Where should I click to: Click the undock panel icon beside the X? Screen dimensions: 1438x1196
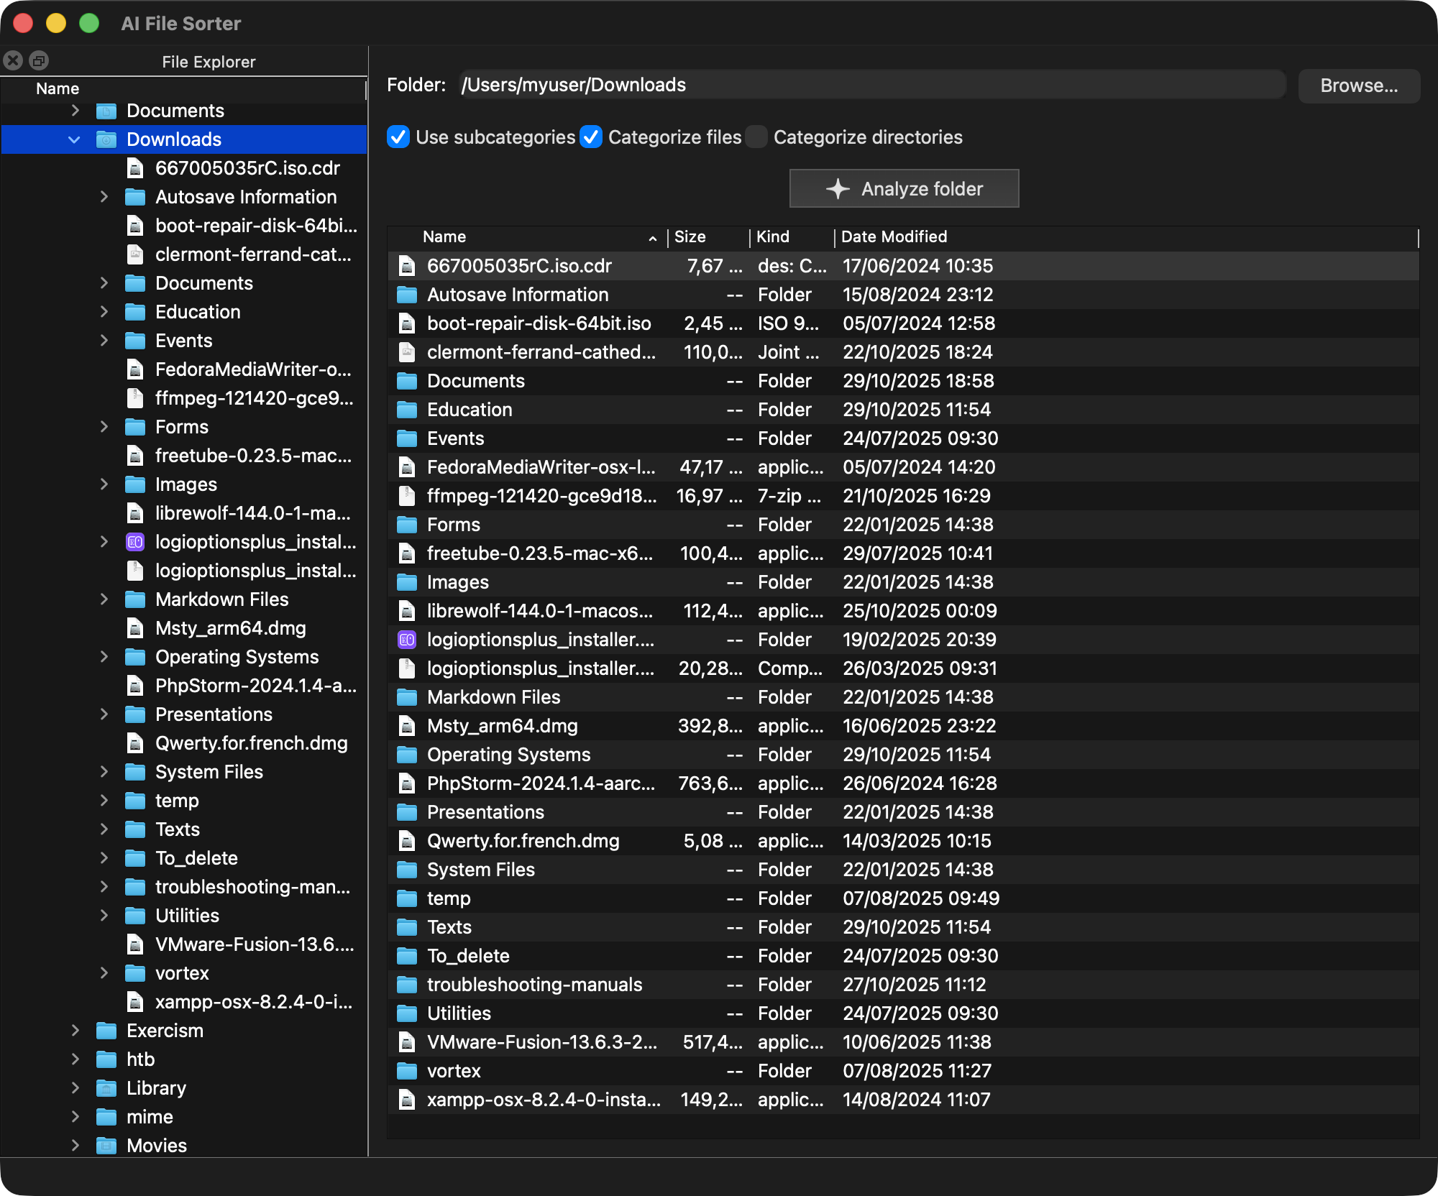tap(37, 60)
